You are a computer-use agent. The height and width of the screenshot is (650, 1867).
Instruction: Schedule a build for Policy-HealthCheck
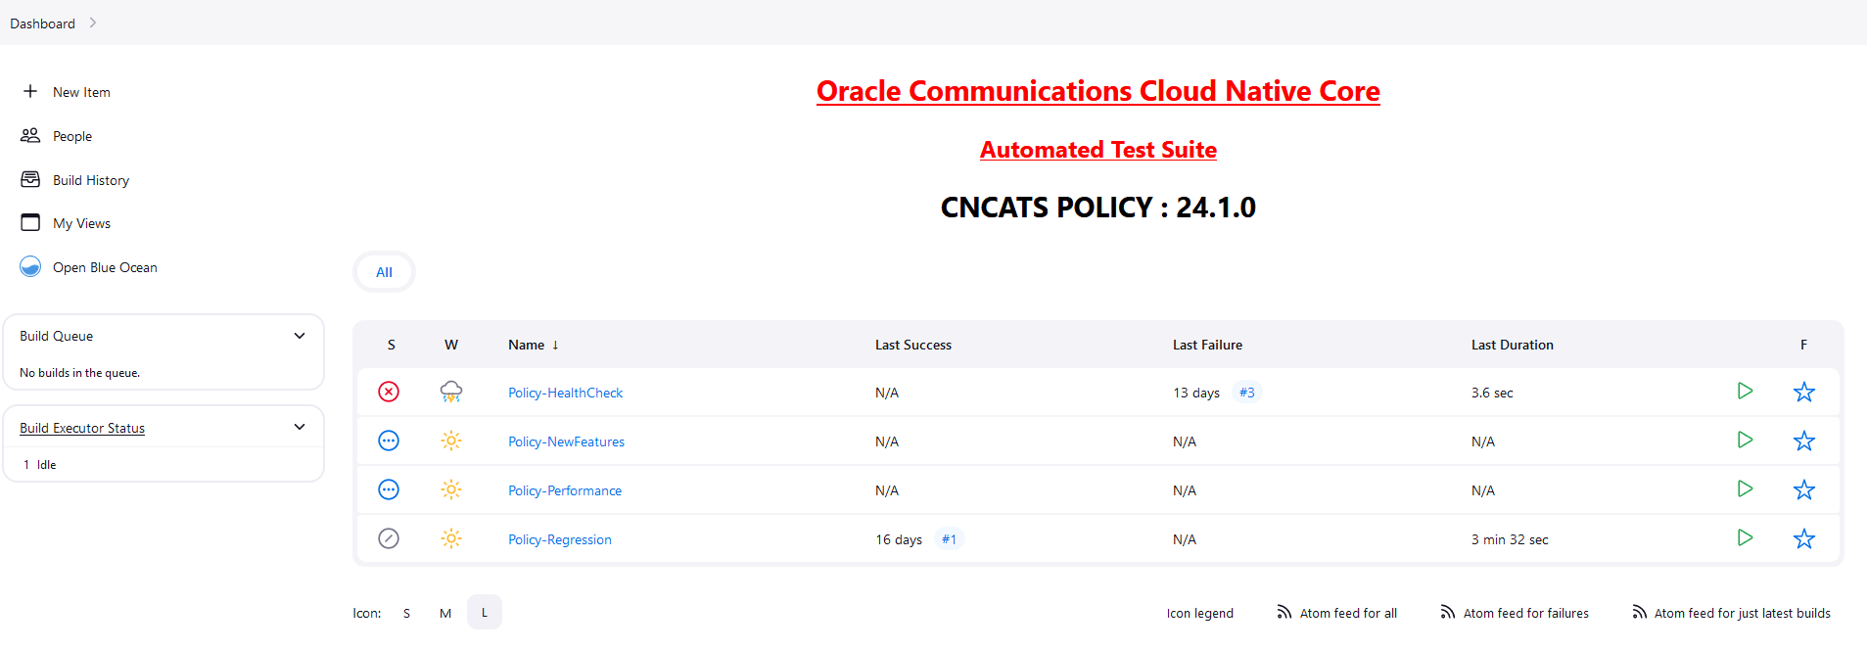click(1745, 391)
